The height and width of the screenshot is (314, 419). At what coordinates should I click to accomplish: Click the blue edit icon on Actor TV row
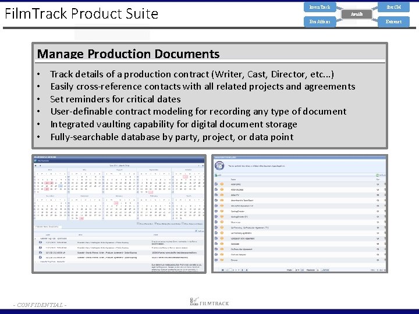tap(216, 195)
